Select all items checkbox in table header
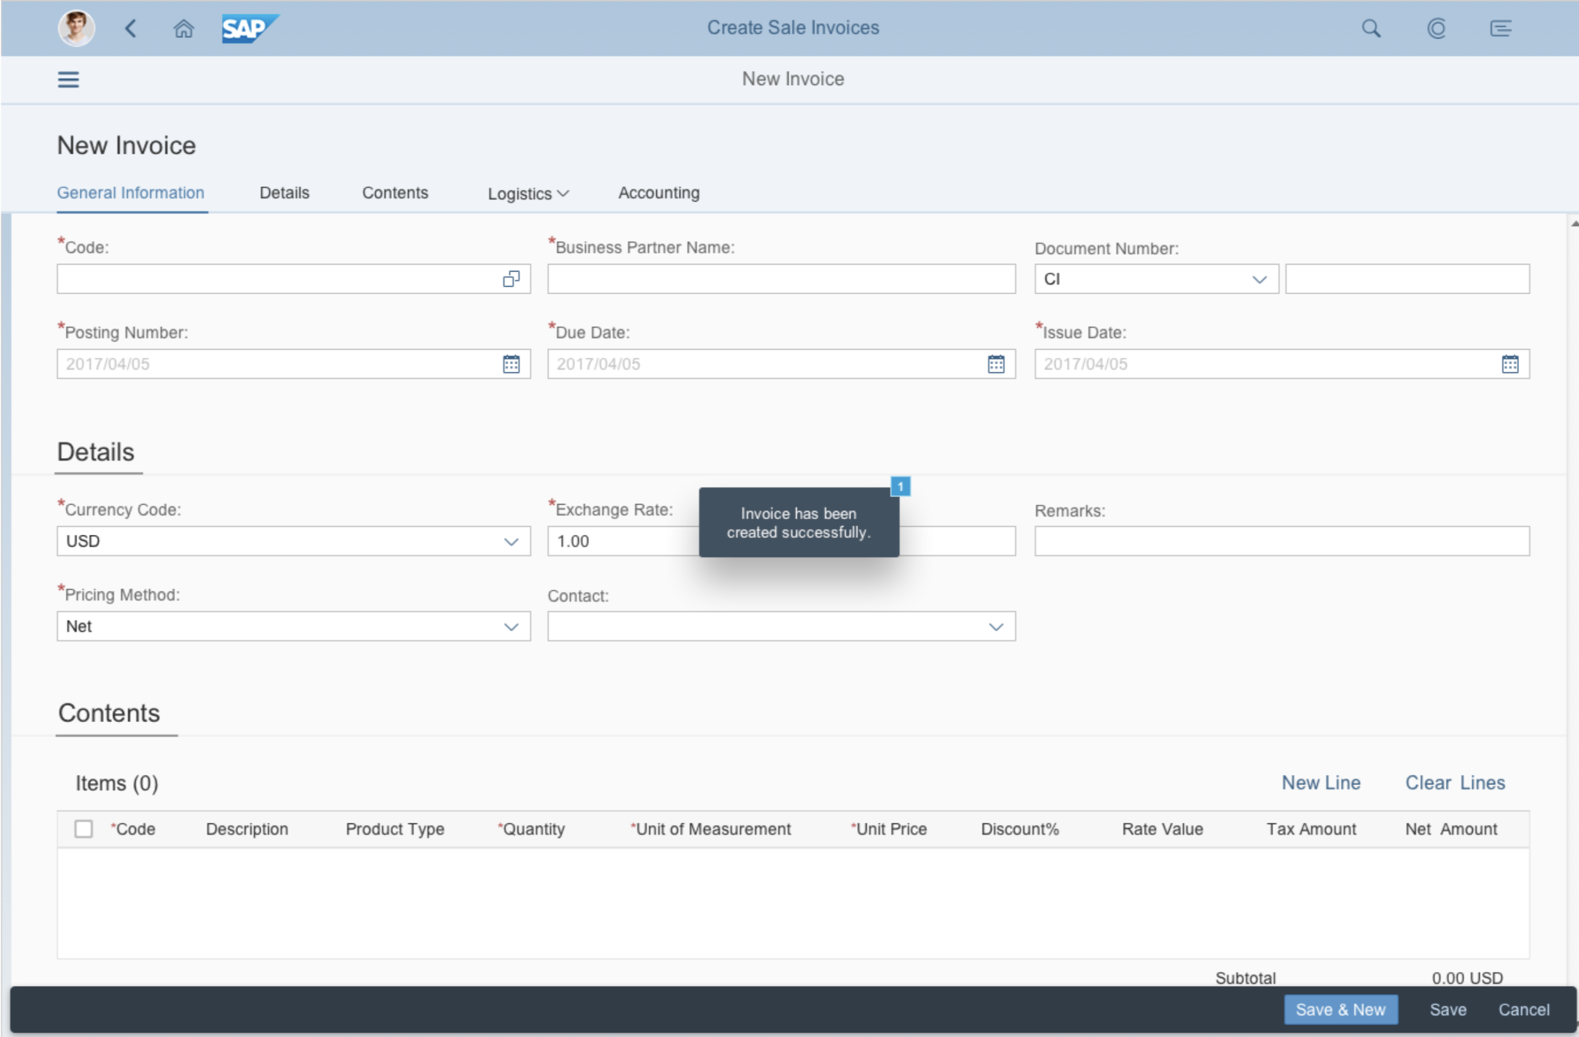 tap(84, 828)
